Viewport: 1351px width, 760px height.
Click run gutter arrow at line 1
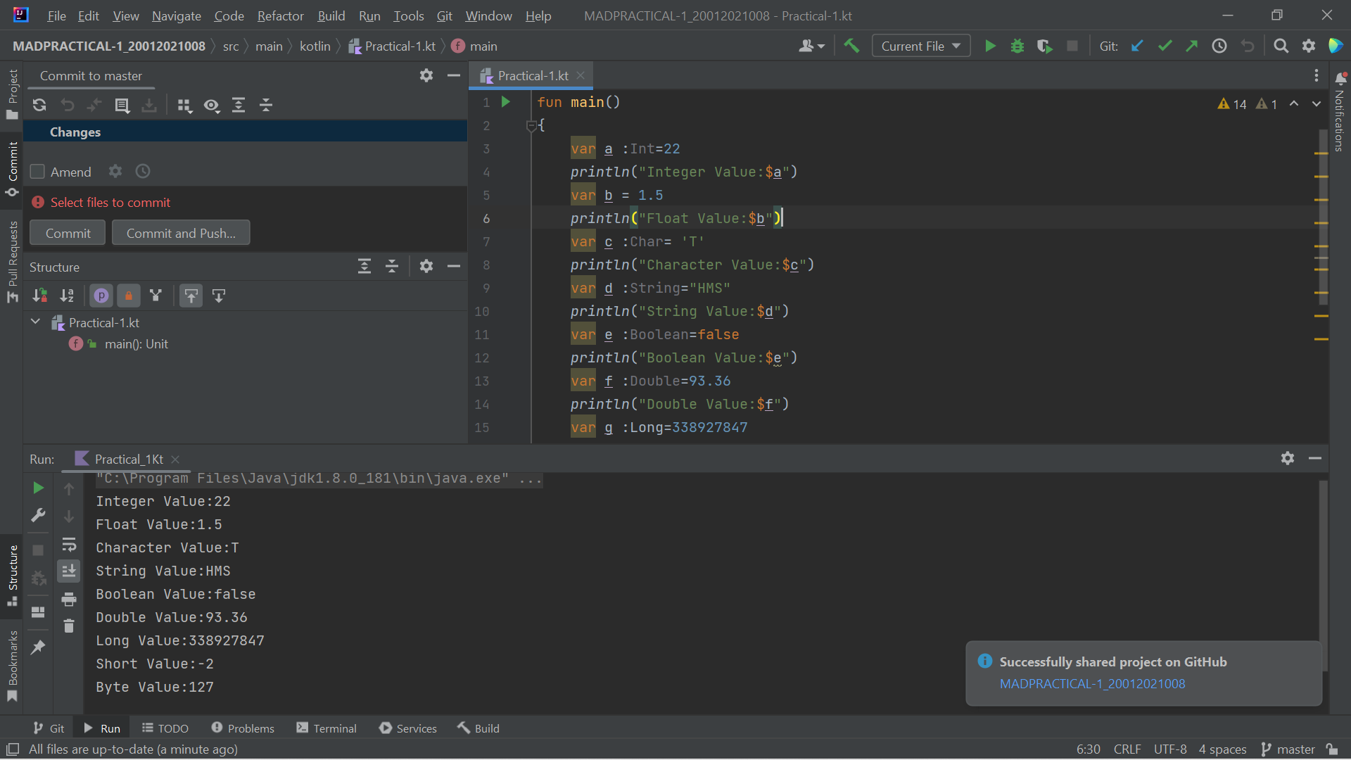pos(505,102)
